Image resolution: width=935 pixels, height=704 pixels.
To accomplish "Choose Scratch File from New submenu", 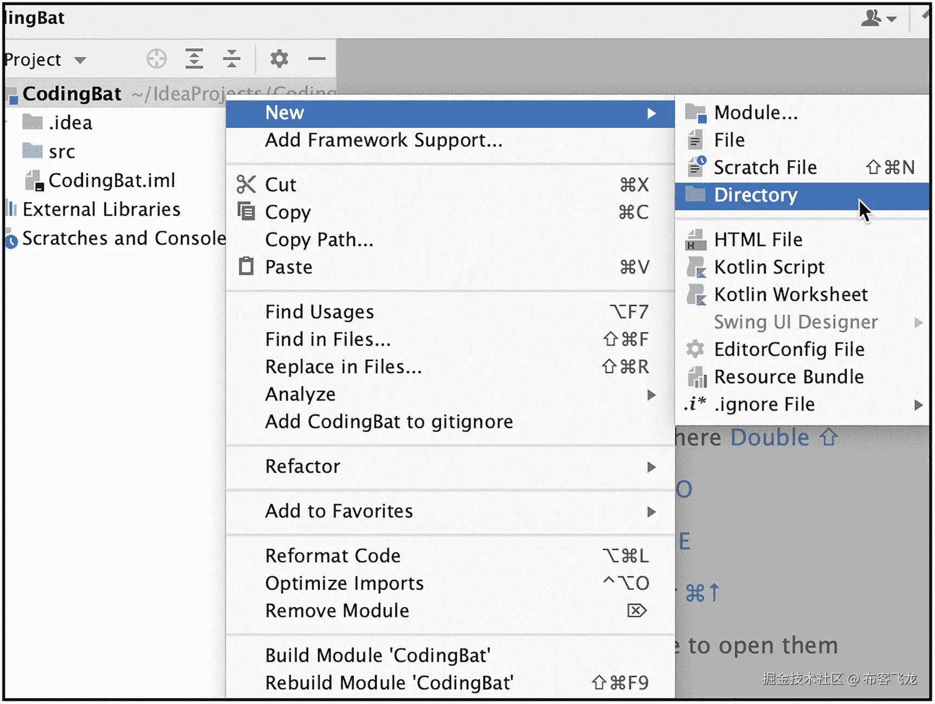I will pyautogui.click(x=765, y=167).
